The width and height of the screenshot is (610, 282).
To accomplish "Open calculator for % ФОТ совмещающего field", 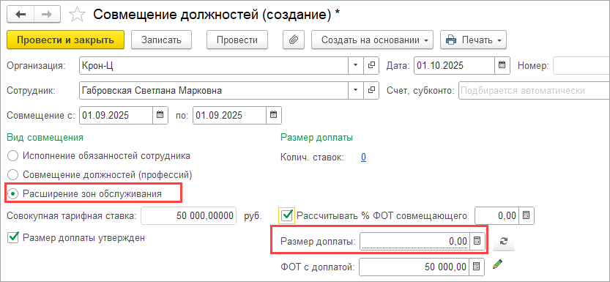I will tap(527, 215).
